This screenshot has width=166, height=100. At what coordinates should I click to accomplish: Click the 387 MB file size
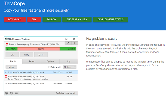(x=69, y=72)
